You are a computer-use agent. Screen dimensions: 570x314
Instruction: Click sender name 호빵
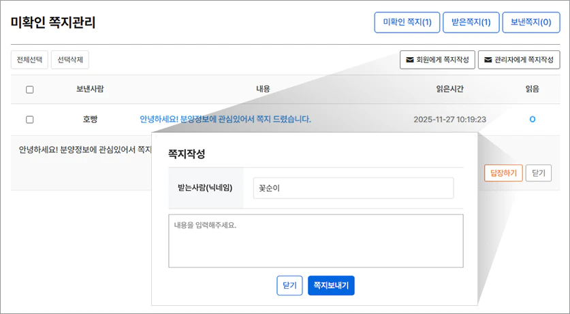click(x=90, y=119)
